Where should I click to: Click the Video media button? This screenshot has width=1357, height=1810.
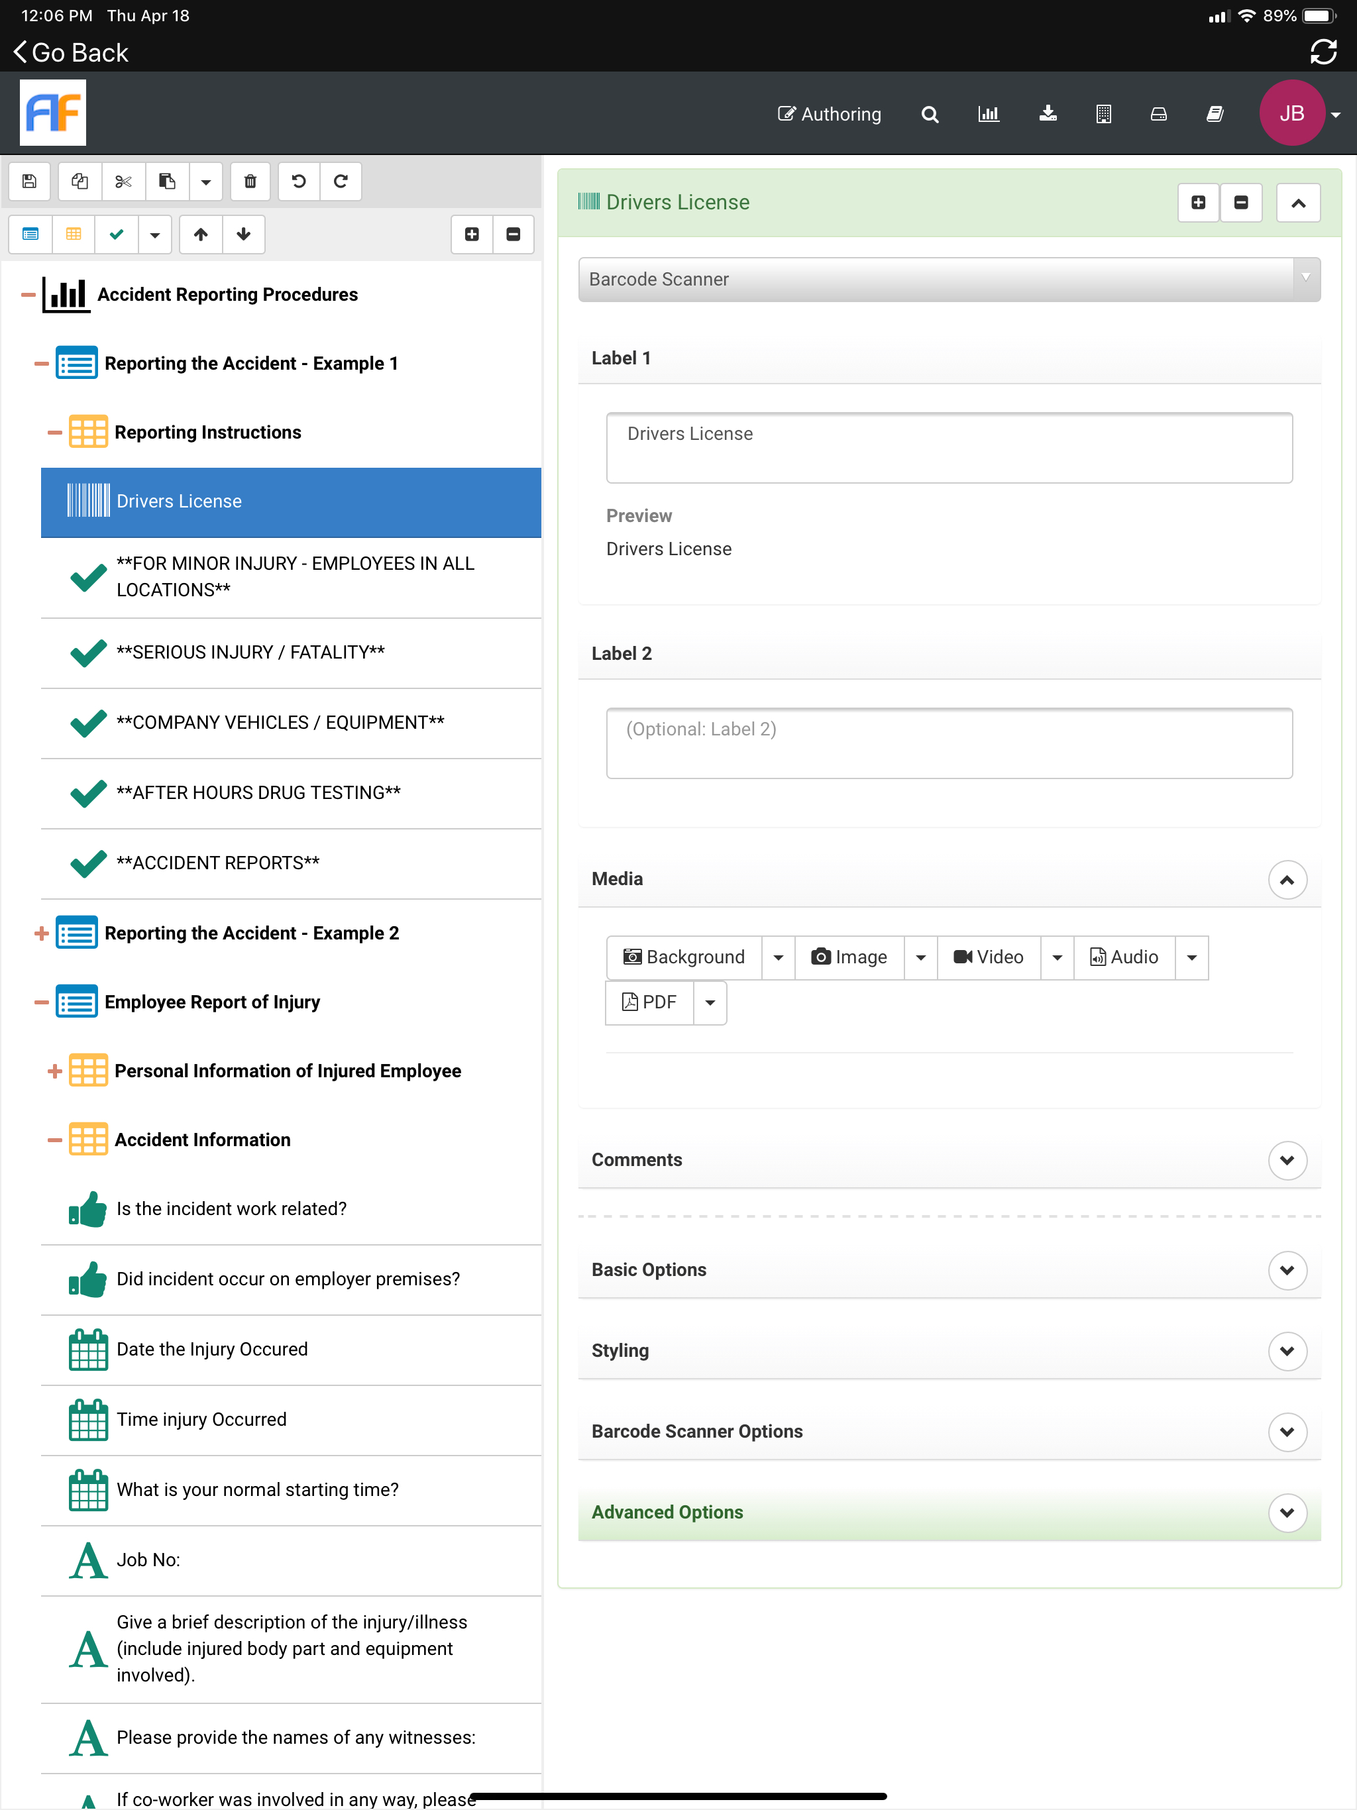pos(989,957)
